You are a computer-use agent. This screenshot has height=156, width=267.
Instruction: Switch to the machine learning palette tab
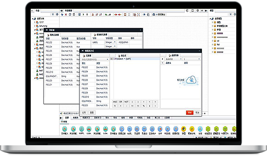tap(86, 118)
